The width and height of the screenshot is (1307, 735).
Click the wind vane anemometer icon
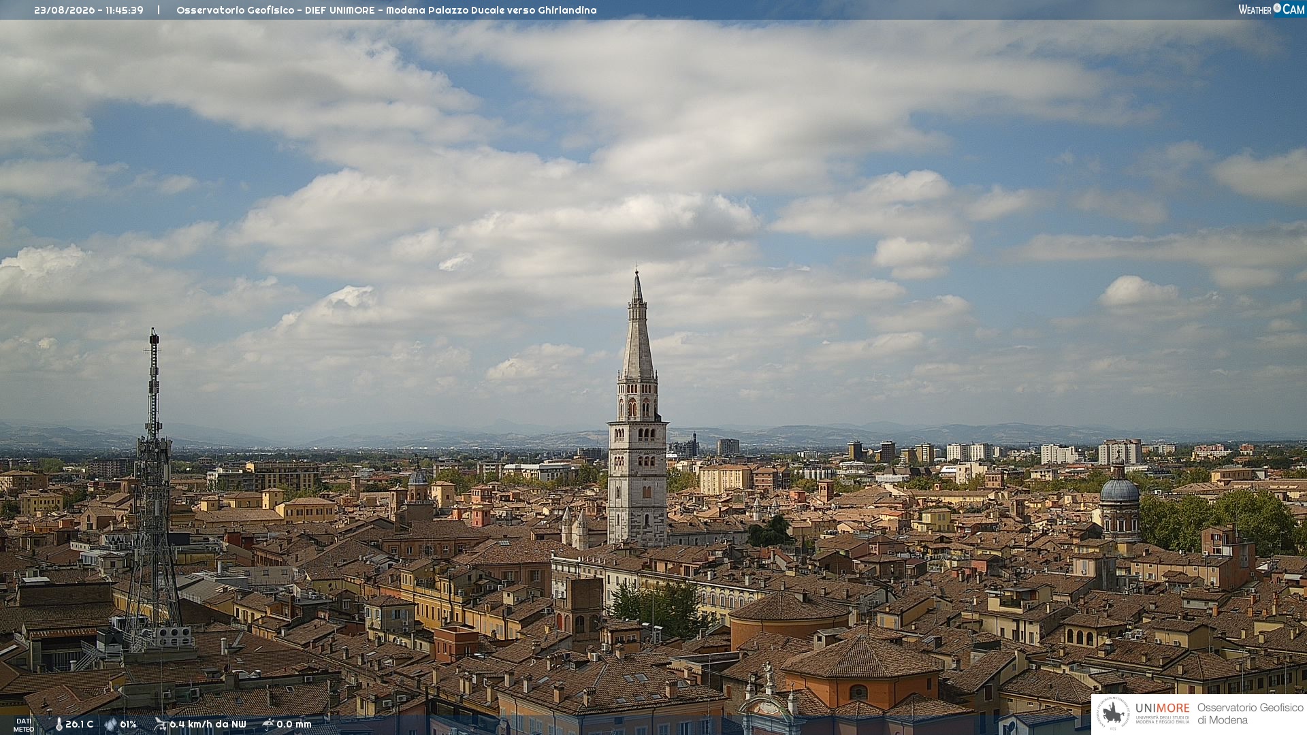point(160,724)
